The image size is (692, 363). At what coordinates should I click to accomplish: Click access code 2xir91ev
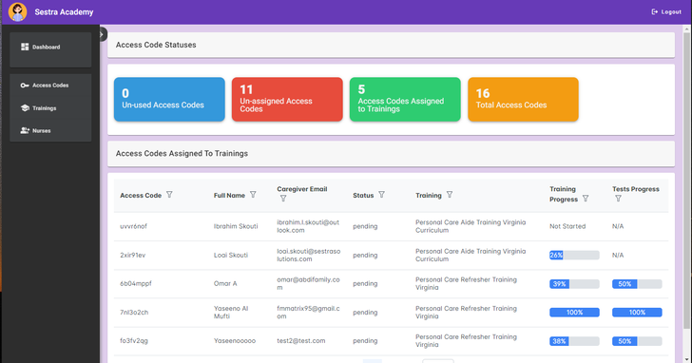tap(132, 255)
